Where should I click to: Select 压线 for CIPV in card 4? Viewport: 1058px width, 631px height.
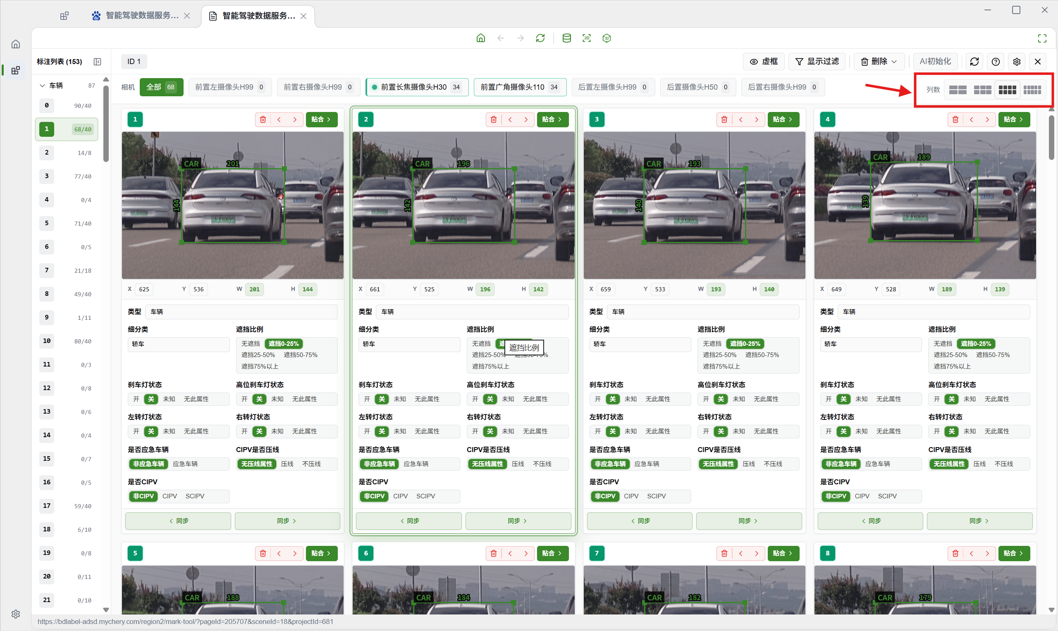979,464
